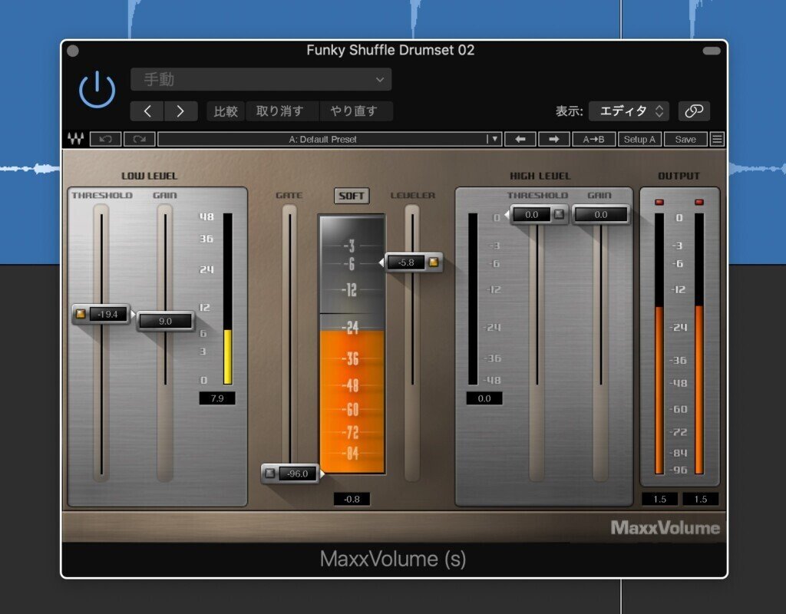Viewport: 786px width, 614px height.
Task: Open the エディタ display dropdown
Action: [629, 111]
